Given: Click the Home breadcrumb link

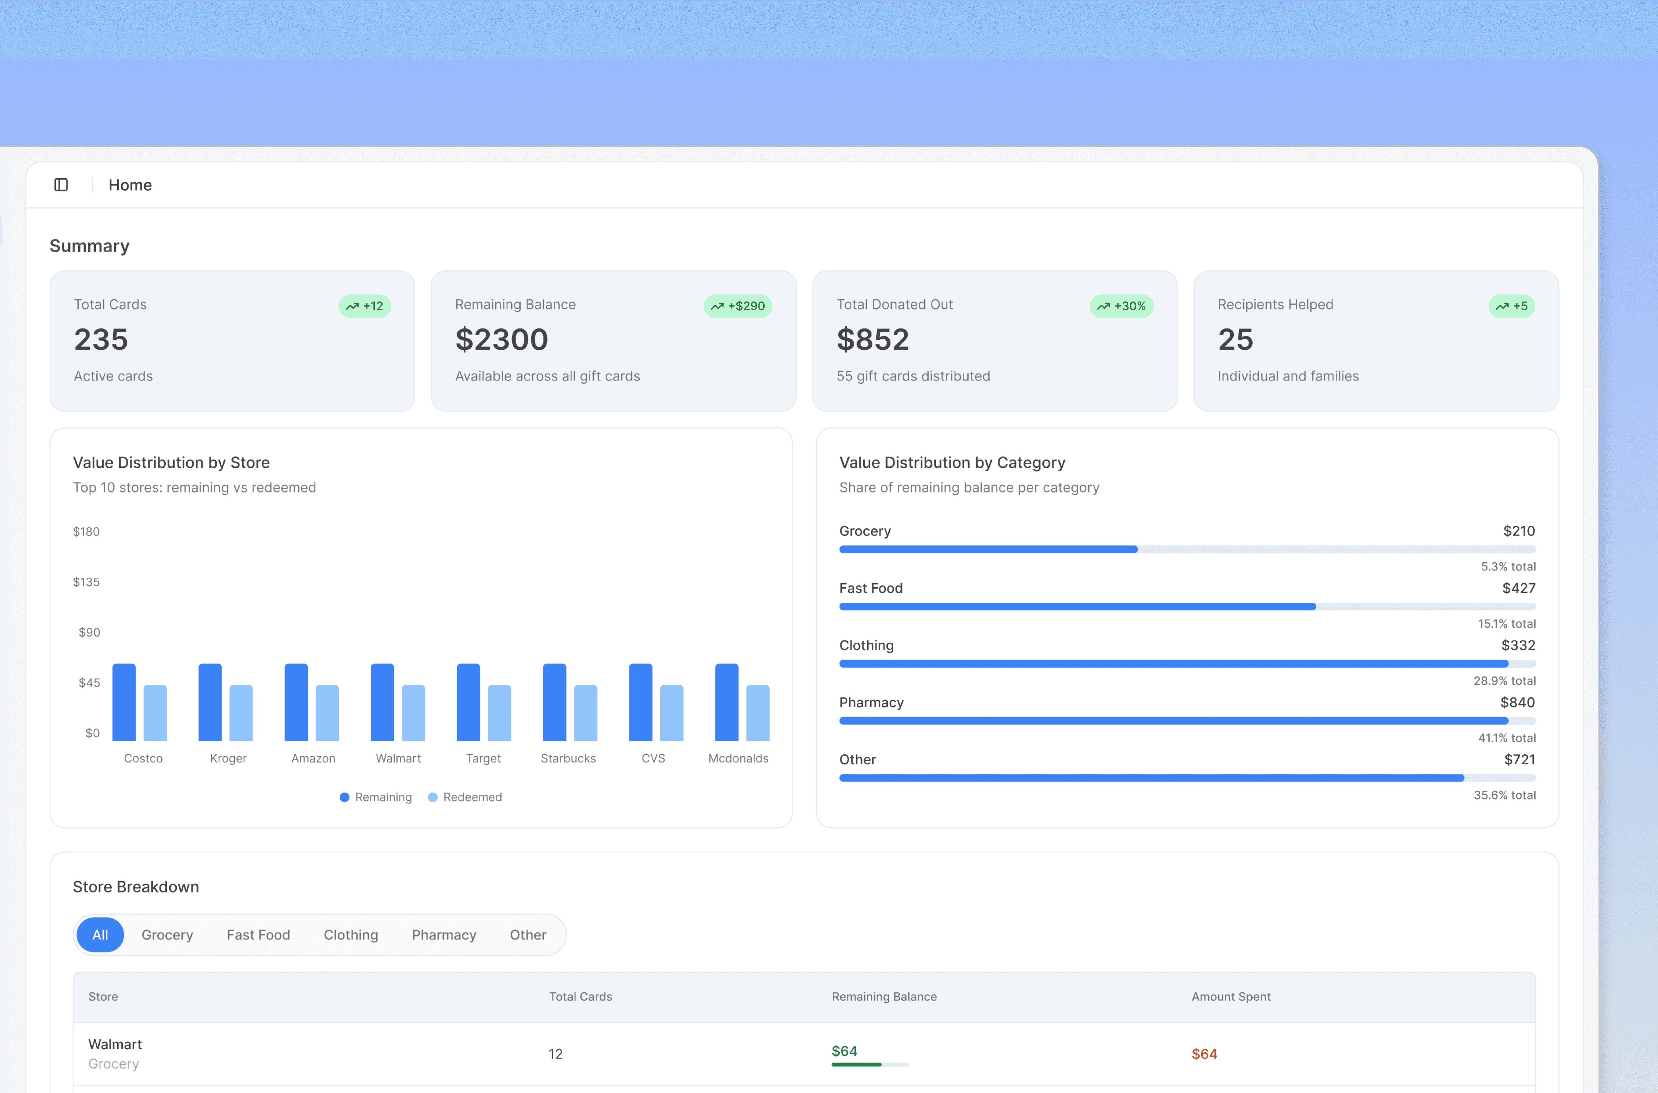Looking at the screenshot, I should click(130, 185).
